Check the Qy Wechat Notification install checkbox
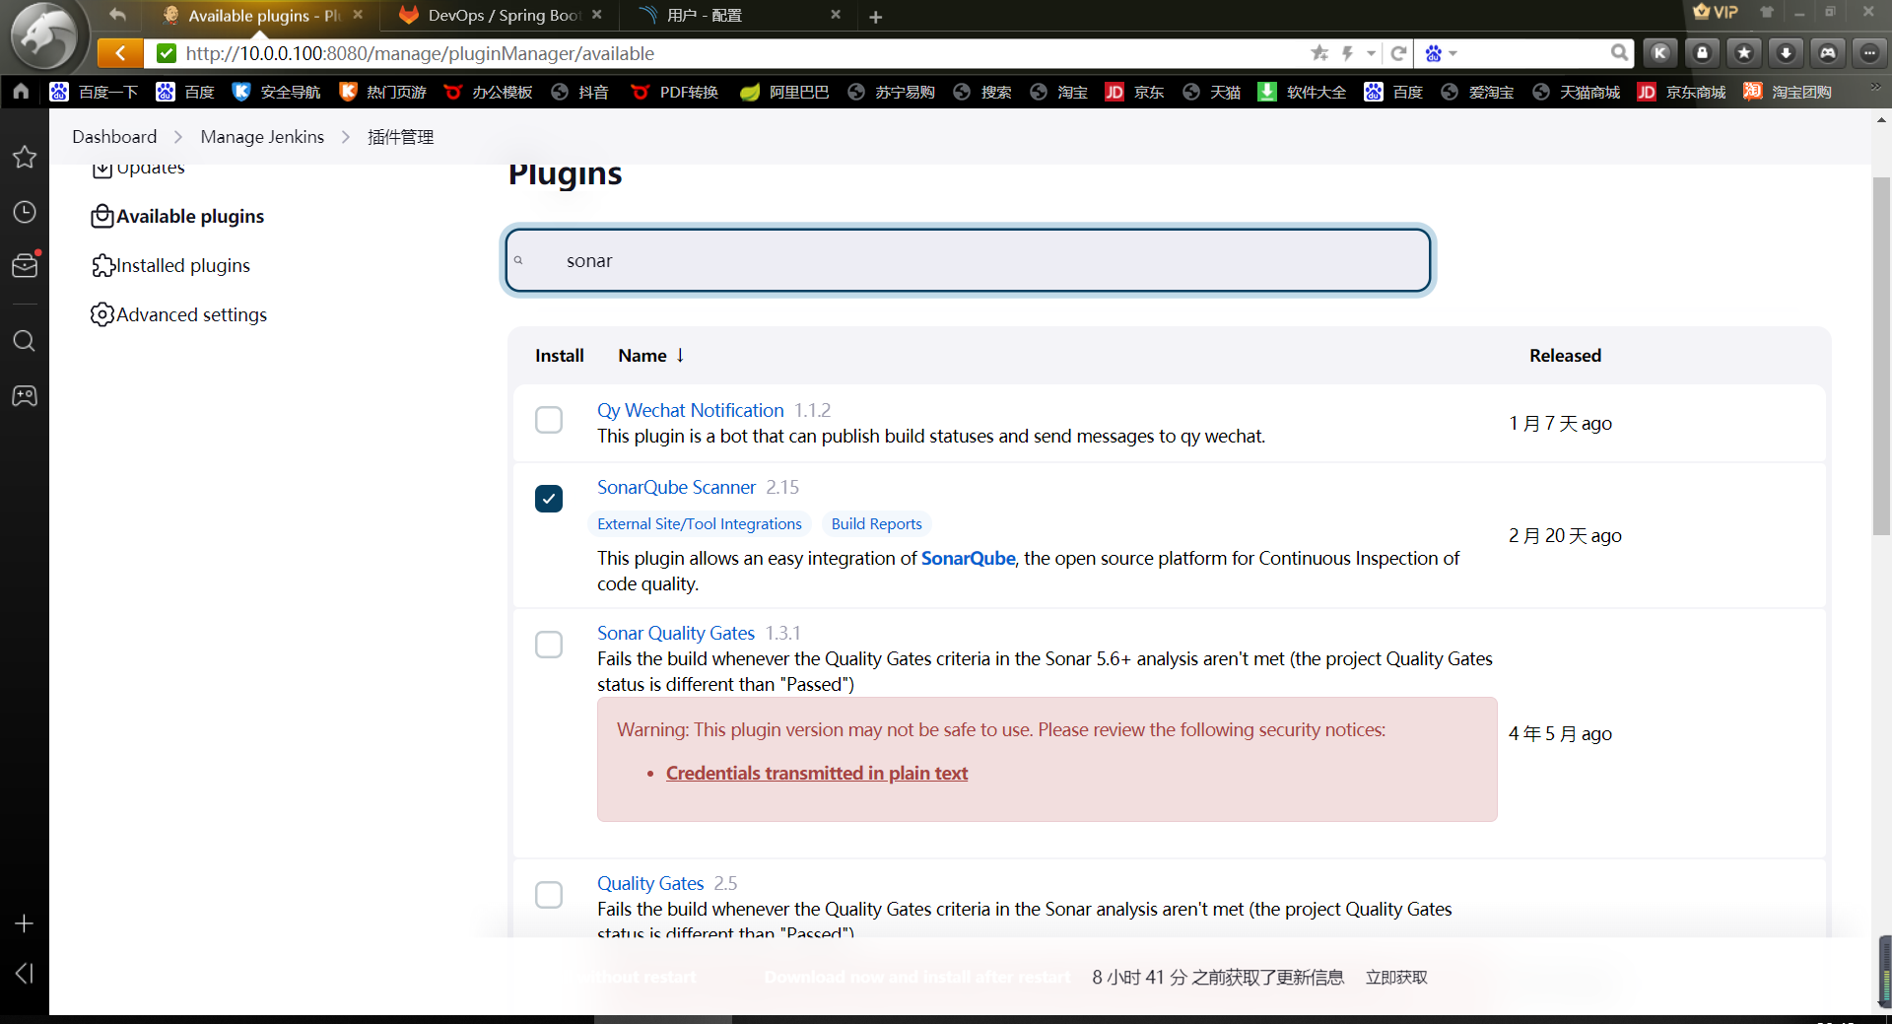Viewport: 1892px width, 1024px height. point(549,420)
